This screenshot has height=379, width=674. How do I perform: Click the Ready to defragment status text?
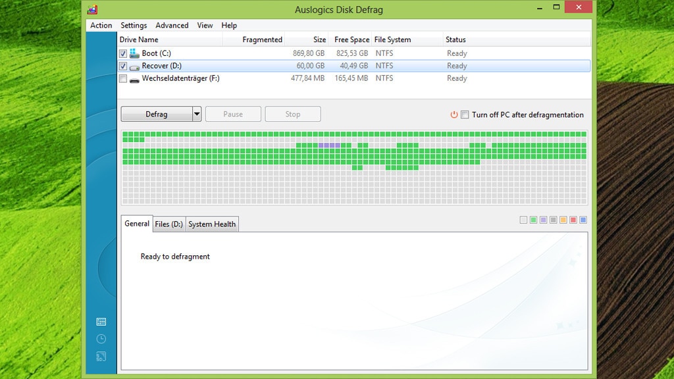pos(175,257)
